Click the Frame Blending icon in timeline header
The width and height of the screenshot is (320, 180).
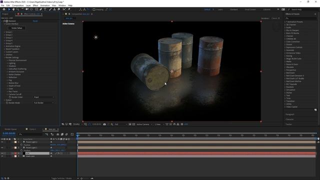(62, 134)
